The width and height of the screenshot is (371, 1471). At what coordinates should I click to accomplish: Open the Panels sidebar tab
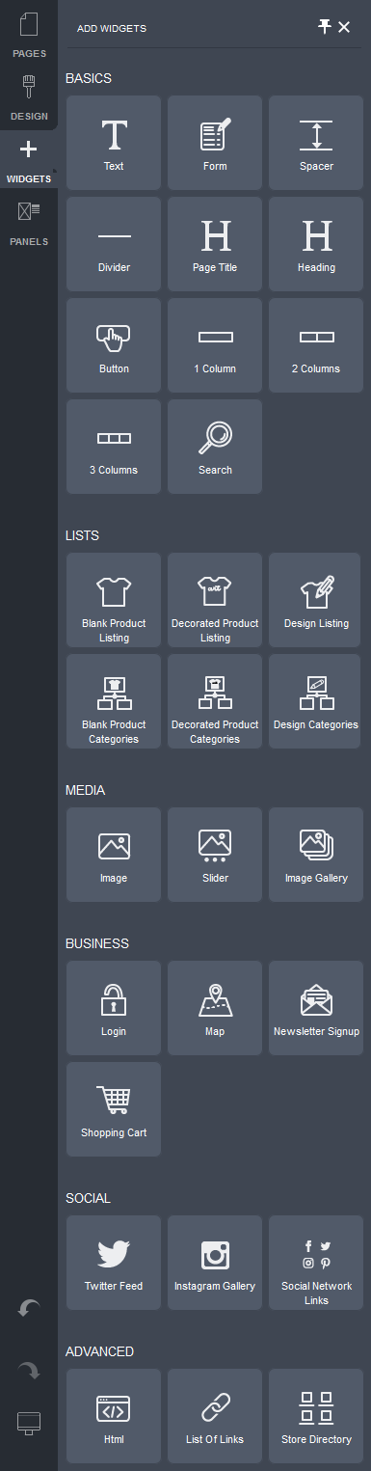(29, 223)
